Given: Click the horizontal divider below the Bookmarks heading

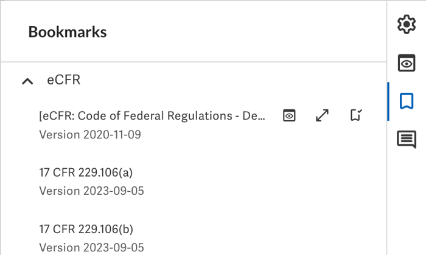Looking at the screenshot, I should point(194,62).
